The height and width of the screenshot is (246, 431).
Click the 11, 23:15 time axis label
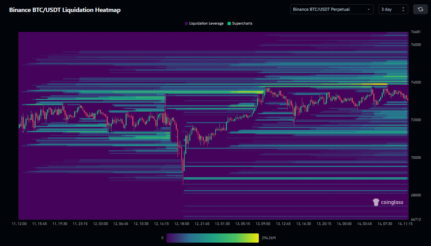(x=80, y=224)
